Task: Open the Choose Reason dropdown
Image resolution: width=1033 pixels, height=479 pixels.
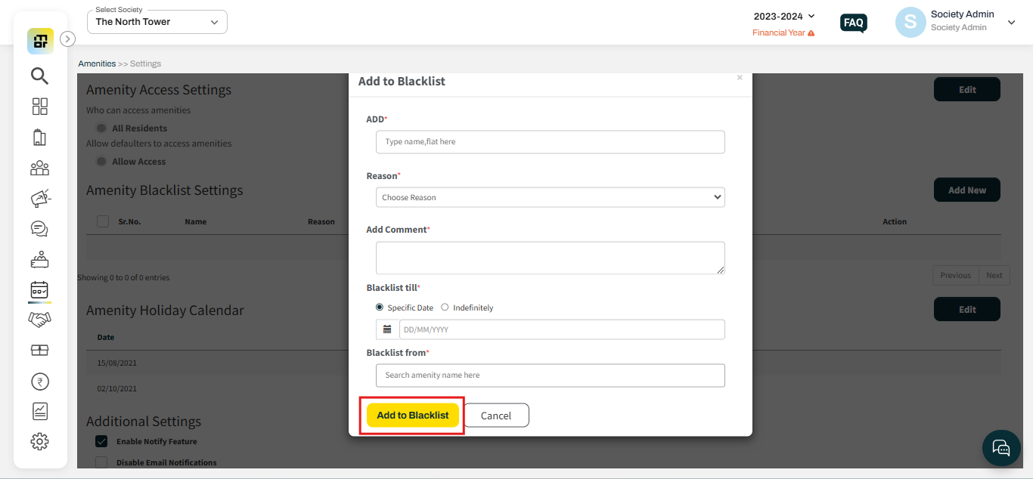Action: pyautogui.click(x=550, y=197)
